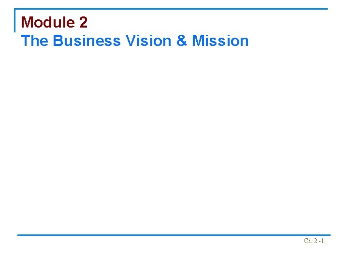
Task: Click the capital "B" in Business
Action: (x=58, y=41)
